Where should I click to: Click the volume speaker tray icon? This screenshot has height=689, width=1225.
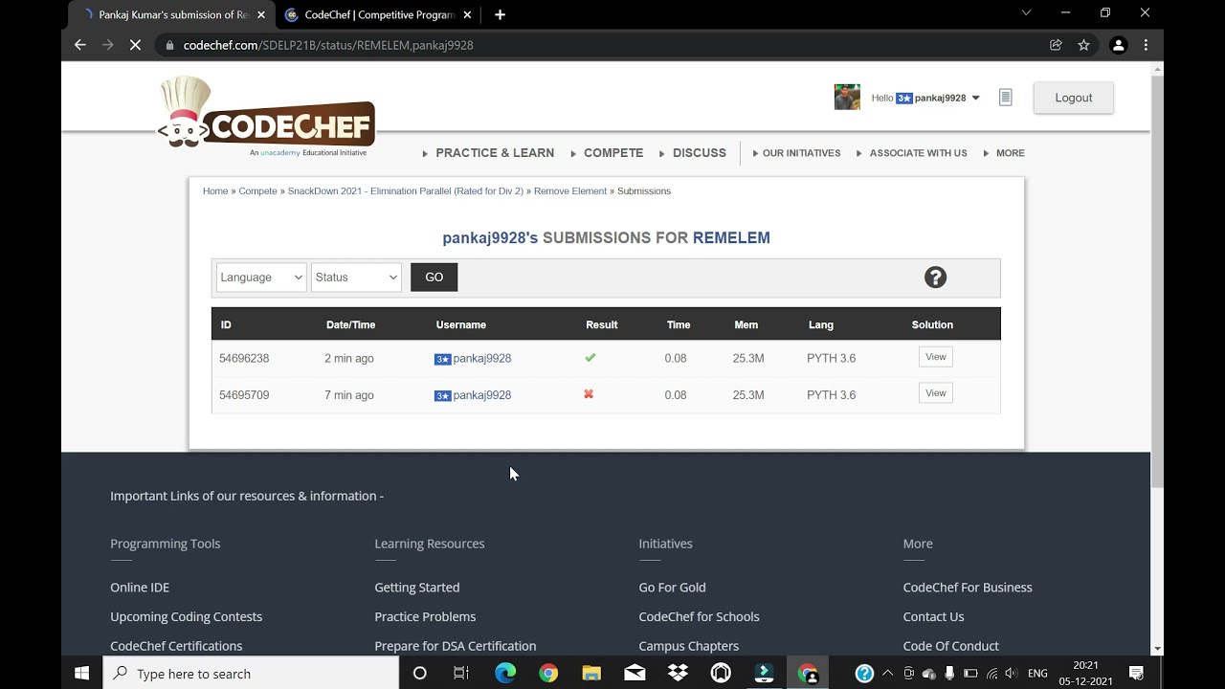click(x=1012, y=674)
